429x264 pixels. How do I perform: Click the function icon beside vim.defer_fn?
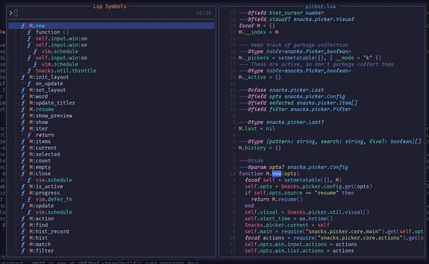[x=29, y=199]
